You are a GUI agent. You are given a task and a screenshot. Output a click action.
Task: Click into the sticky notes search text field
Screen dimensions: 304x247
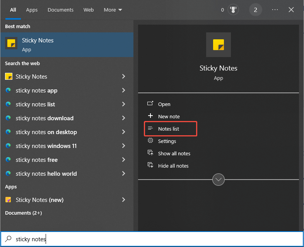[155, 239]
